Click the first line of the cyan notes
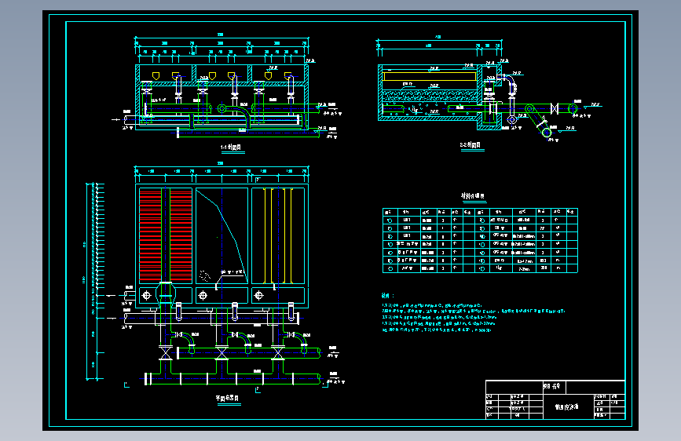The image size is (681, 441). 432,305
